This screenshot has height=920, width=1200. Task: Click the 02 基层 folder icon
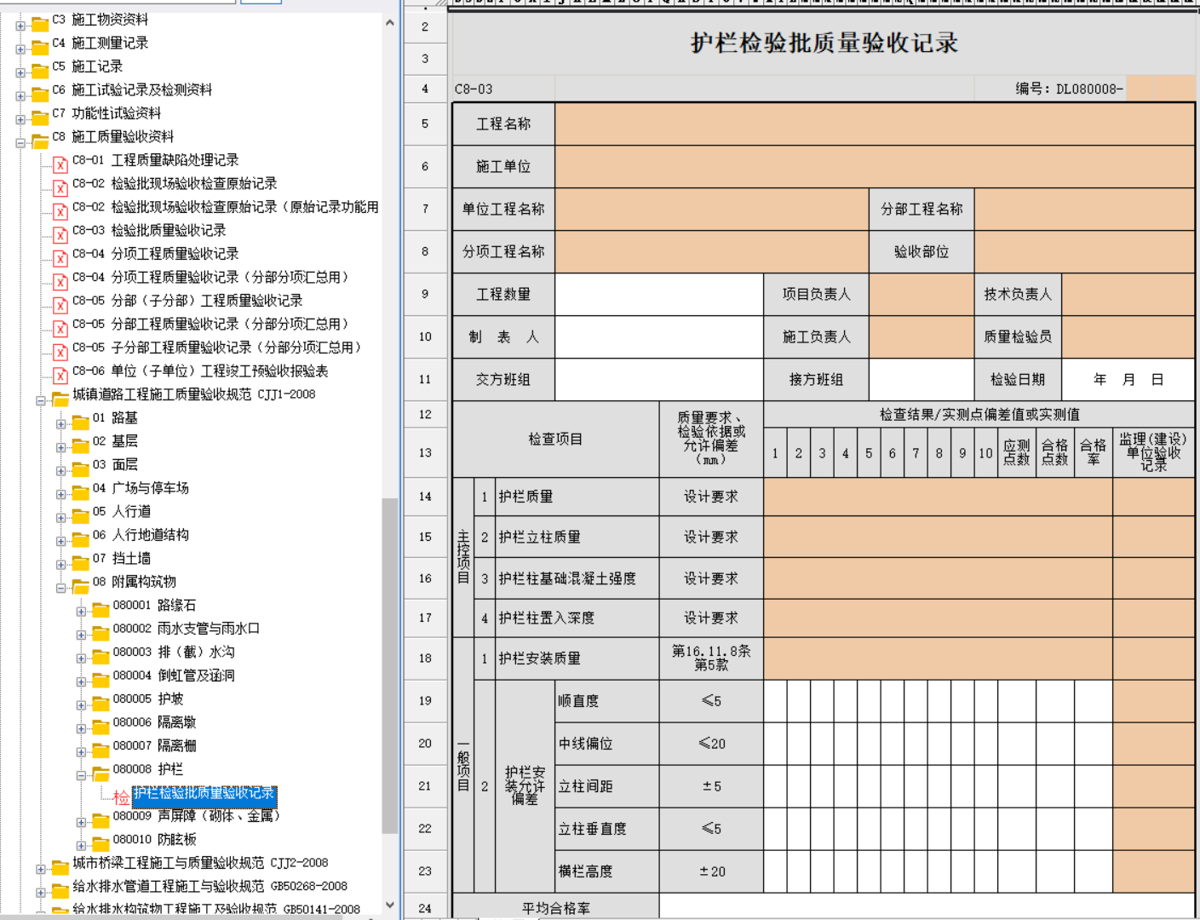[81, 445]
